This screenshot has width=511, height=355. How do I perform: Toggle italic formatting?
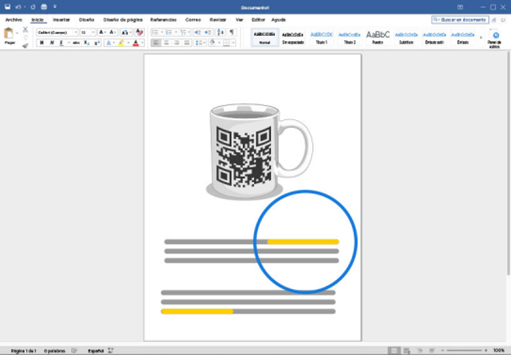coord(52,43)
